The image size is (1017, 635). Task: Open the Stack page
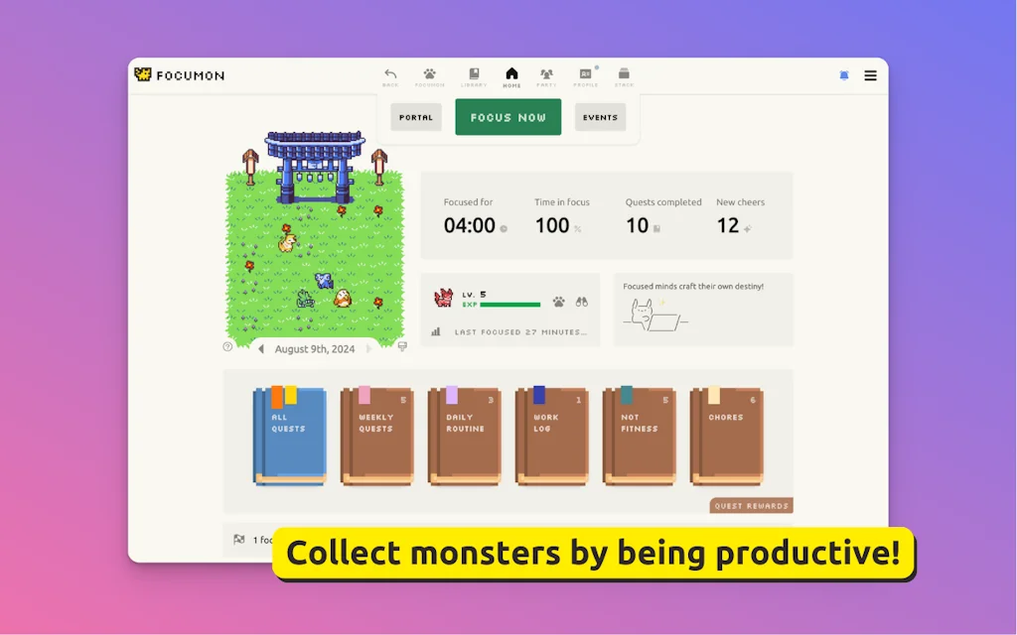point(624,75)
